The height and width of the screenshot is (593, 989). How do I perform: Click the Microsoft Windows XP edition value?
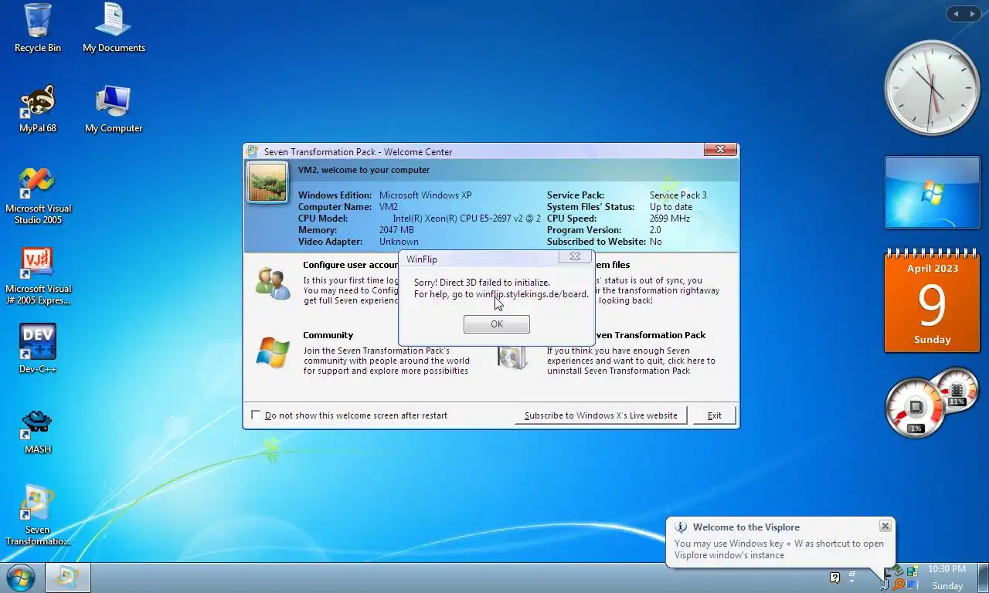425,195
